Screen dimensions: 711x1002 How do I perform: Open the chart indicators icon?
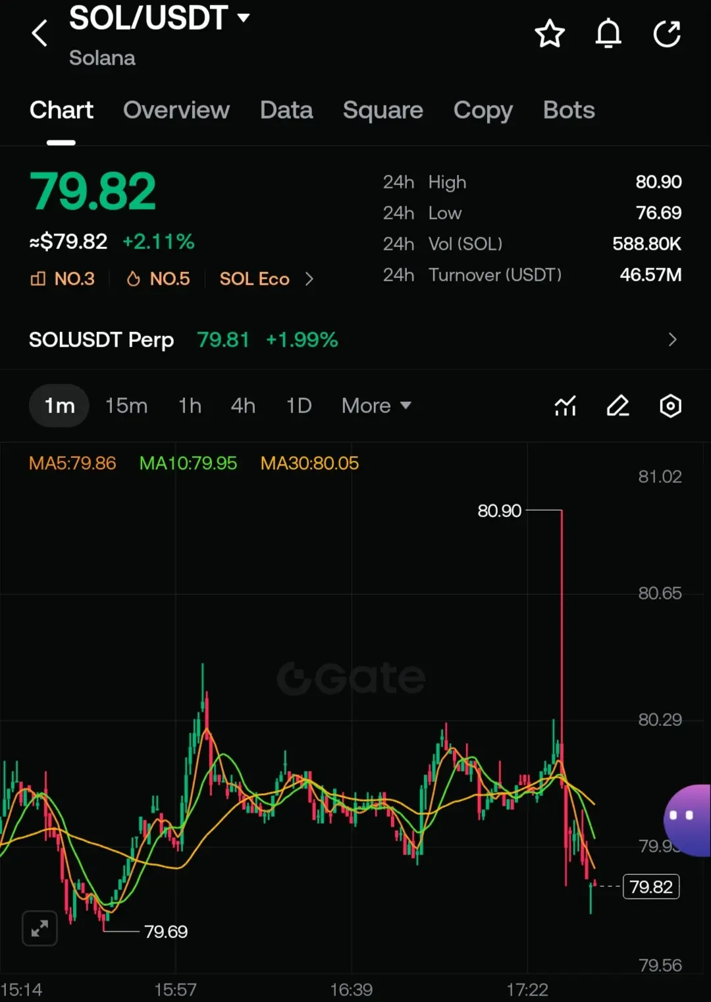(x=566, y=406)
